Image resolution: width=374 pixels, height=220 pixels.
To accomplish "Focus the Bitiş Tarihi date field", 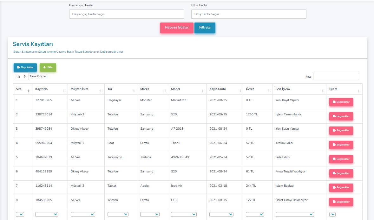I will tap(249, 14).
